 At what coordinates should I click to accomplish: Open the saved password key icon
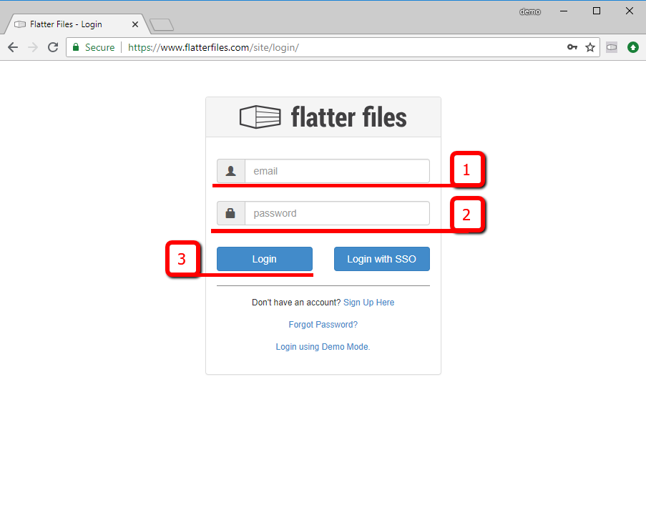572,47
